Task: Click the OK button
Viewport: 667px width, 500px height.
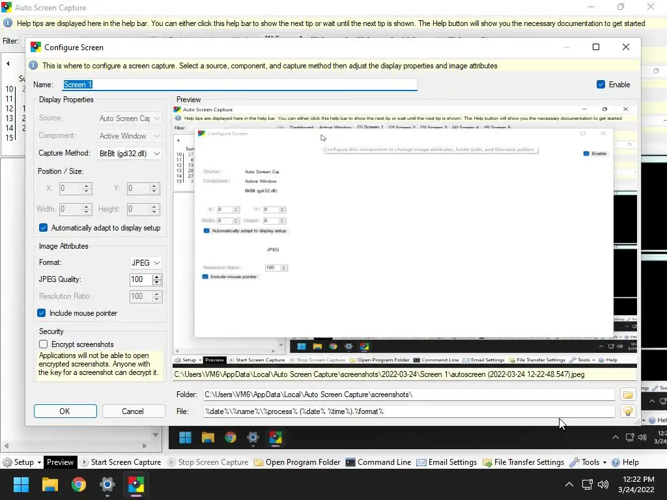Action: tap(65, 411)
